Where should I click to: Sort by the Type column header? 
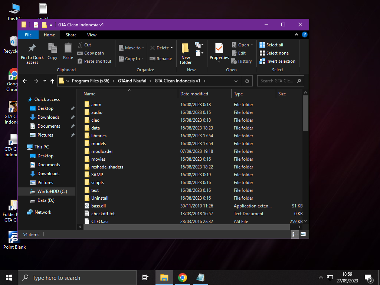(254, 94)
